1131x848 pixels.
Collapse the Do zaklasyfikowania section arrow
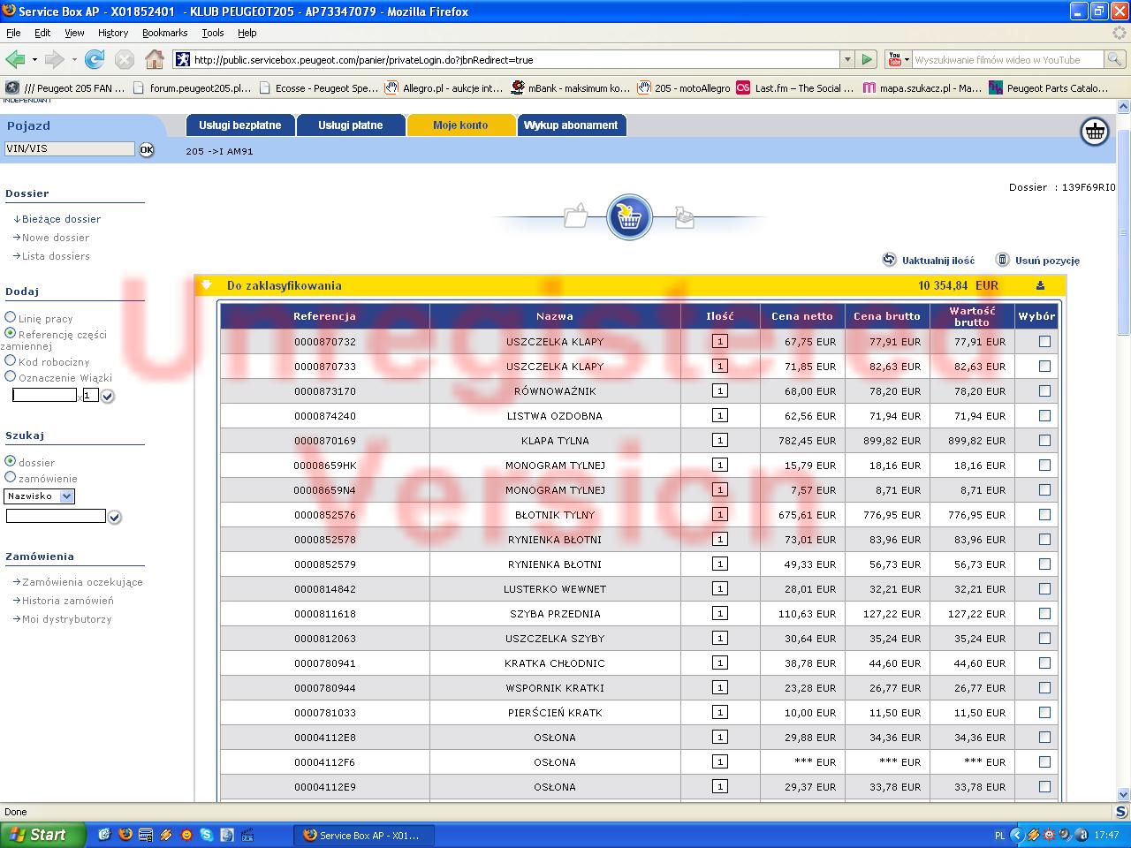(207, 285)
